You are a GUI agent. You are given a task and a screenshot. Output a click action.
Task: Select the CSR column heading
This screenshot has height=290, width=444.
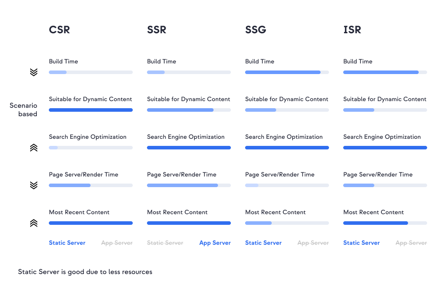[x=59, y=30]
